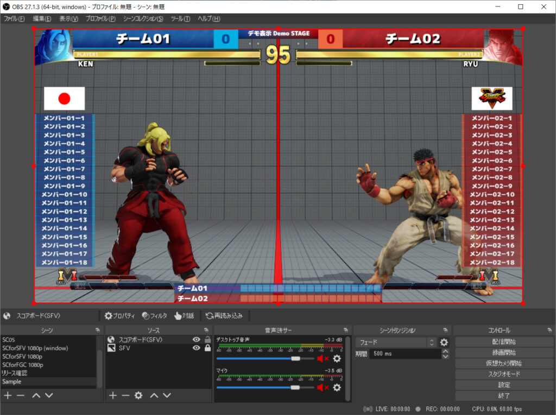The image size is (556, 415).
Task: Open source properties gear in ソース panel
Action: (x=138, y=395)
